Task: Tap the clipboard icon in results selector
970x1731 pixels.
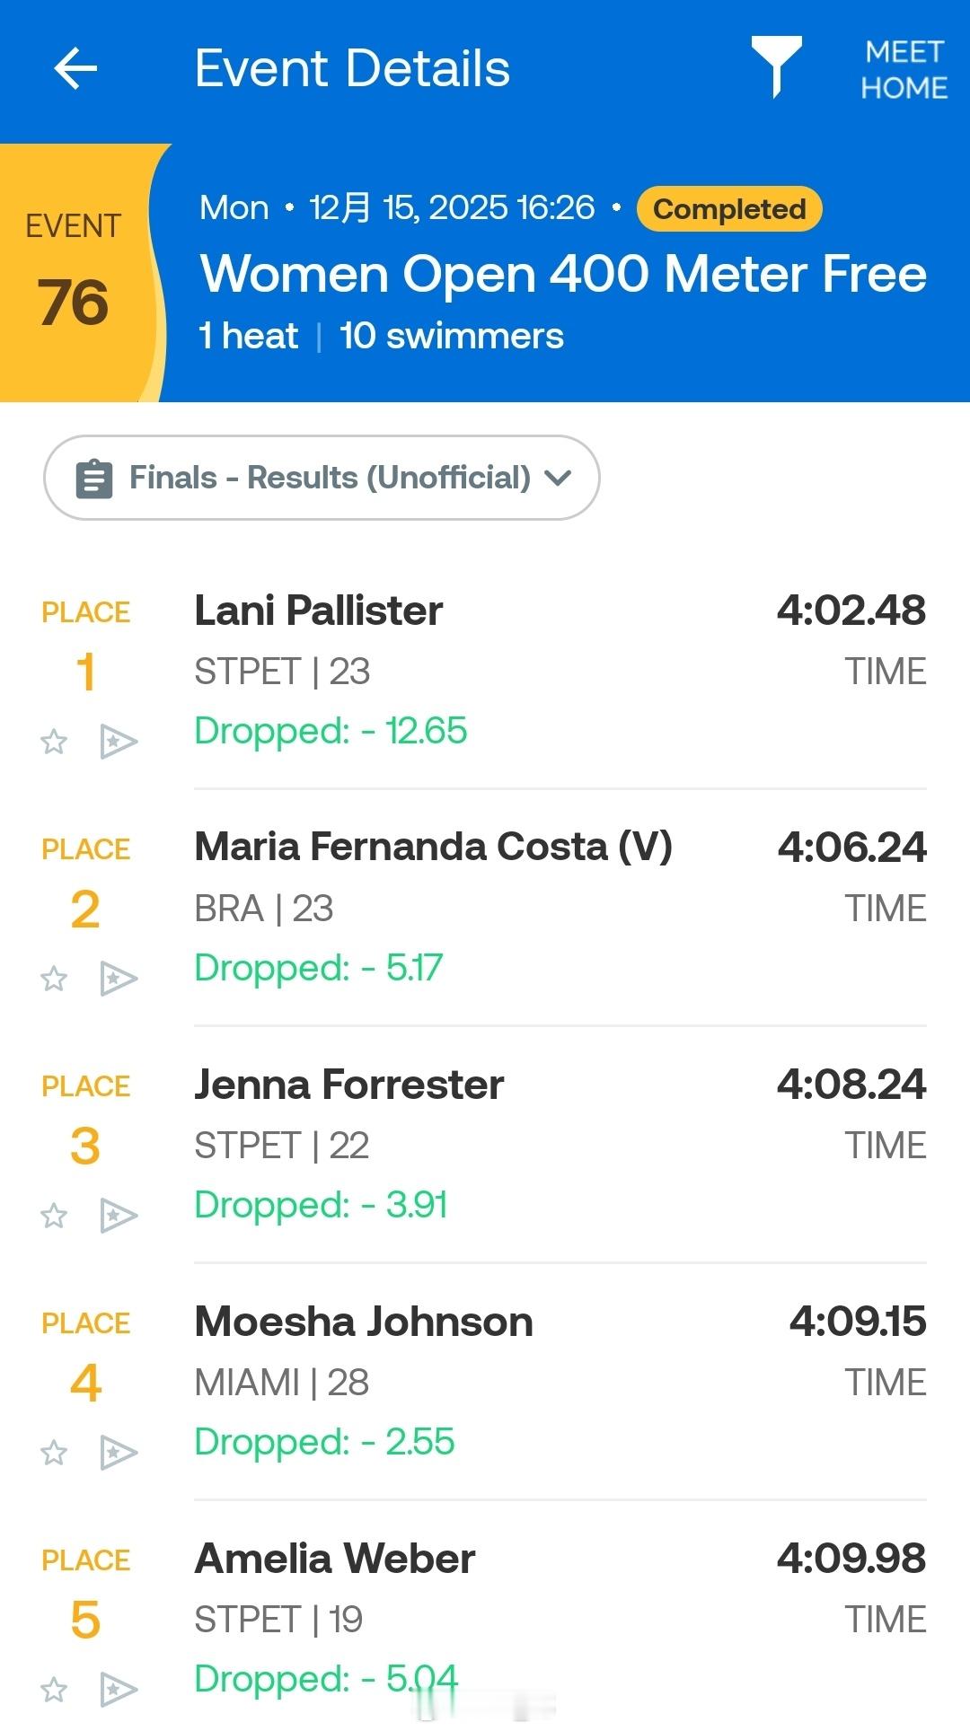Action: pos(94,479)
